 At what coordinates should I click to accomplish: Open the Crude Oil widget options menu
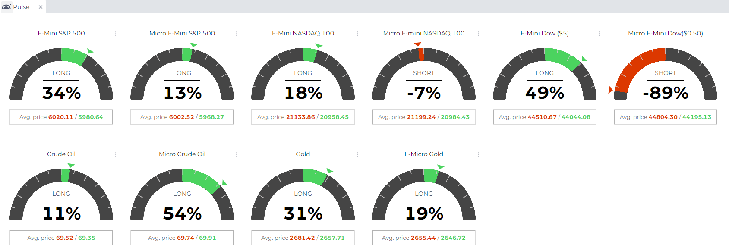tap(116, 154)
